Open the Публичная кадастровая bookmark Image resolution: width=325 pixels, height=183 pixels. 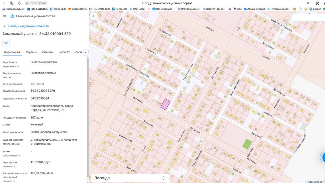[x=278, y=9]
